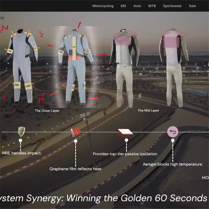Open the Sportswear menu item

pos(172,6)
